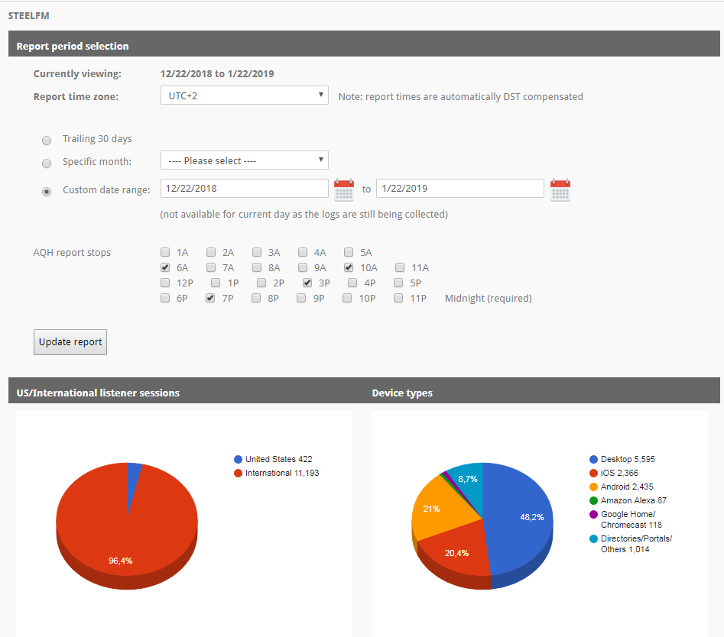Click the red International legend dot

click(238, 473)
